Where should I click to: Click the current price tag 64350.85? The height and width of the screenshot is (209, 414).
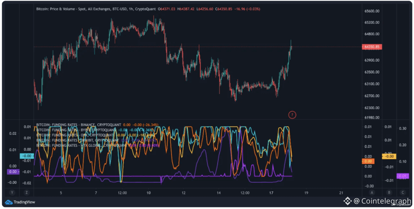tap(372, 47)
